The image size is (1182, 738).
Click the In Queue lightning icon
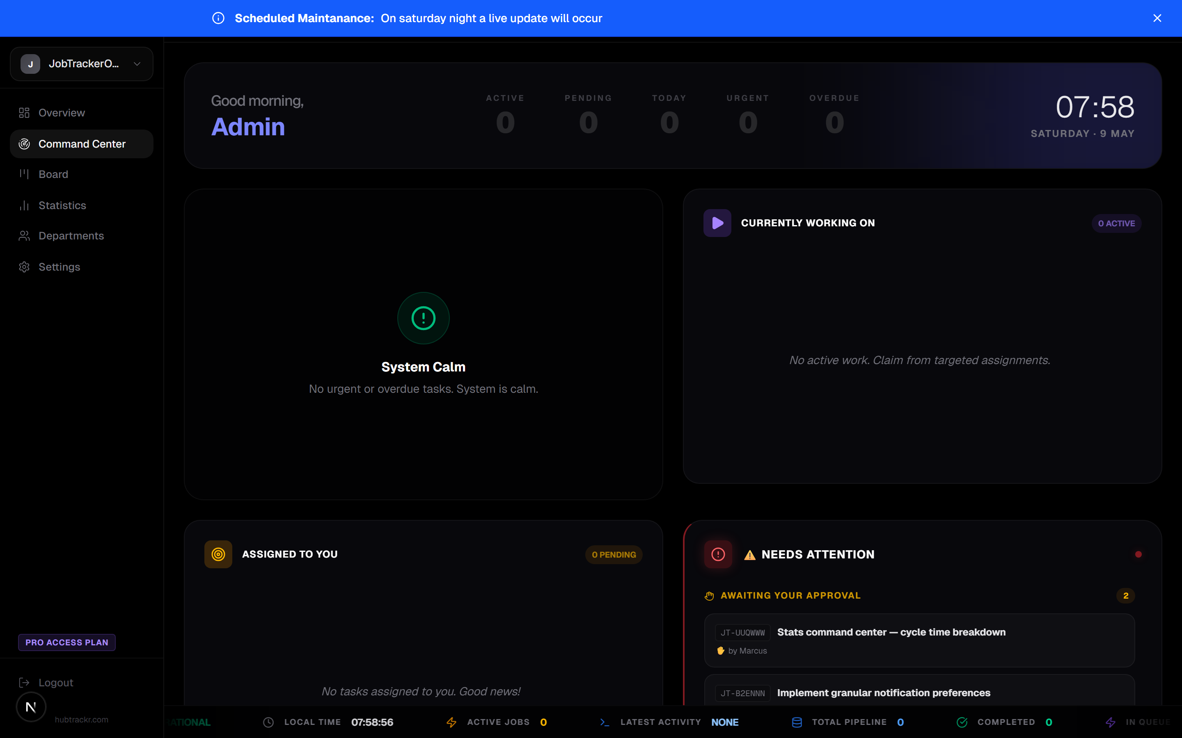(1110, 722)
